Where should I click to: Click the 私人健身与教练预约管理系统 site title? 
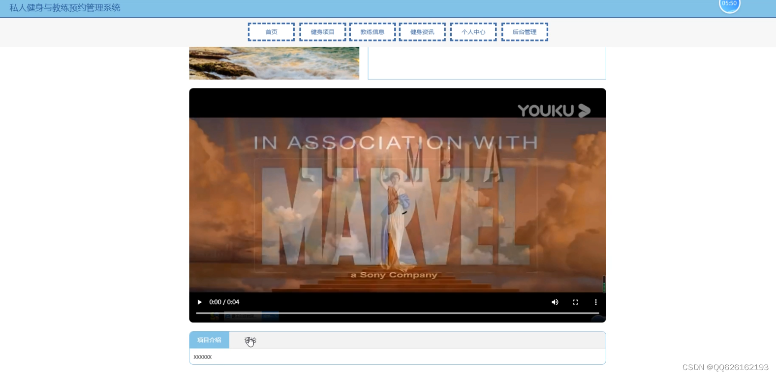[64, 8]
